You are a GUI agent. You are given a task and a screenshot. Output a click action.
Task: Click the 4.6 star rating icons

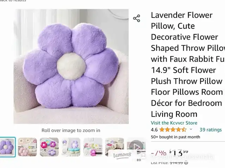click(173, 130)
